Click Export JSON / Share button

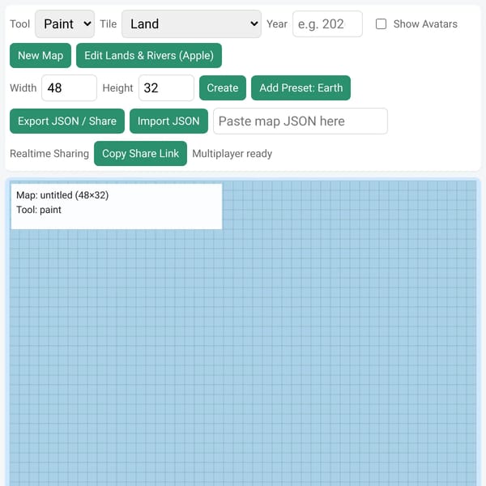(67, 121)
